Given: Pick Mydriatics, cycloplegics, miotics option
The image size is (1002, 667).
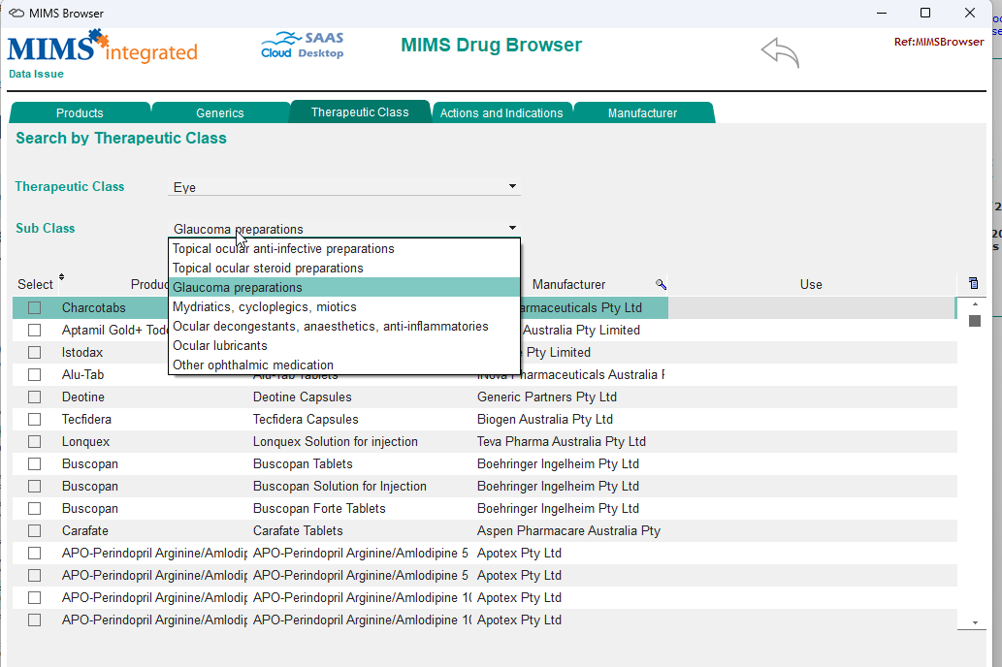Looking at the screenshot, I should coord(344,307).
